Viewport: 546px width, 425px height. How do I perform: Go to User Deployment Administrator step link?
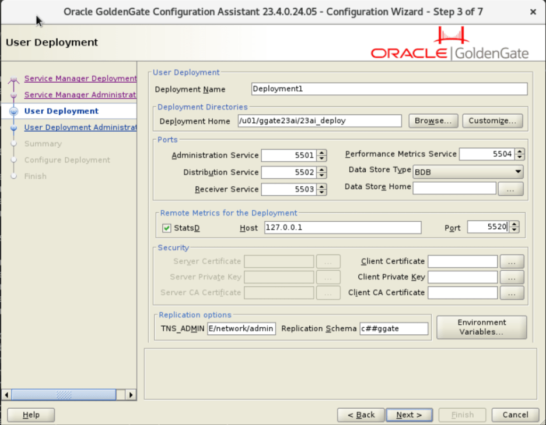point(80,127)
